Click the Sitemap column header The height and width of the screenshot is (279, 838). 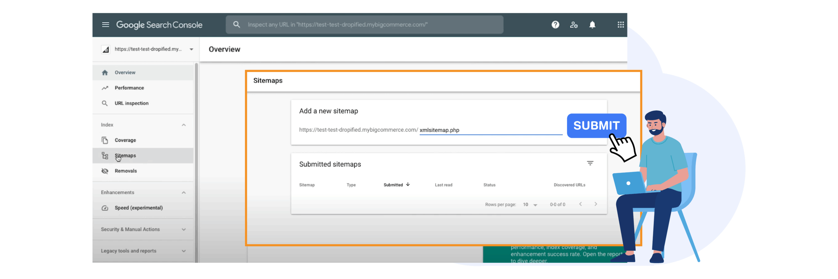[307, 185]
